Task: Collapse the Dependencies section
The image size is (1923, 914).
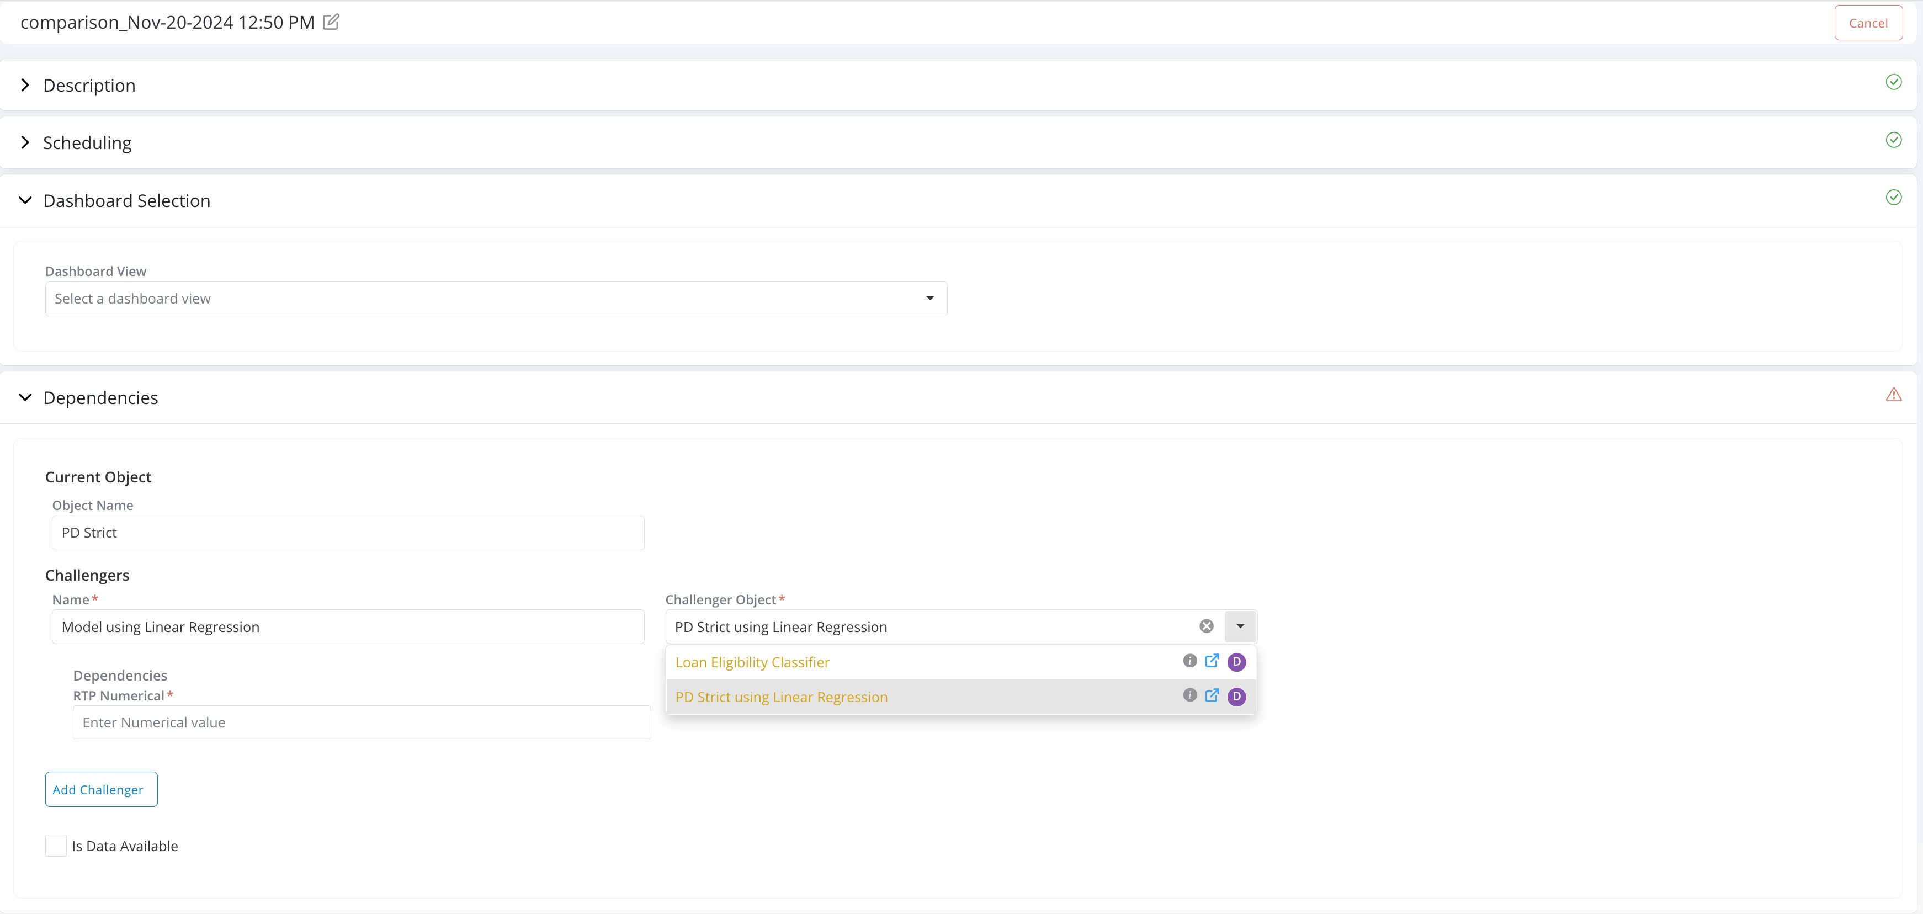Action: pos(25,397)
